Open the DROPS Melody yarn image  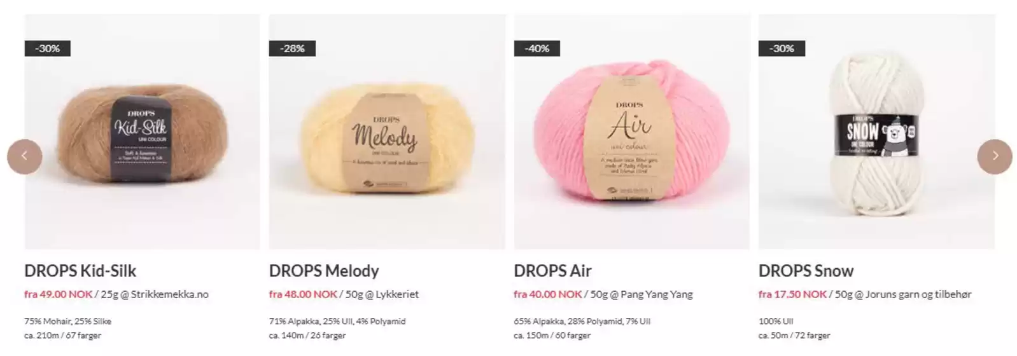pyautogui.click(x=387, y=132)
